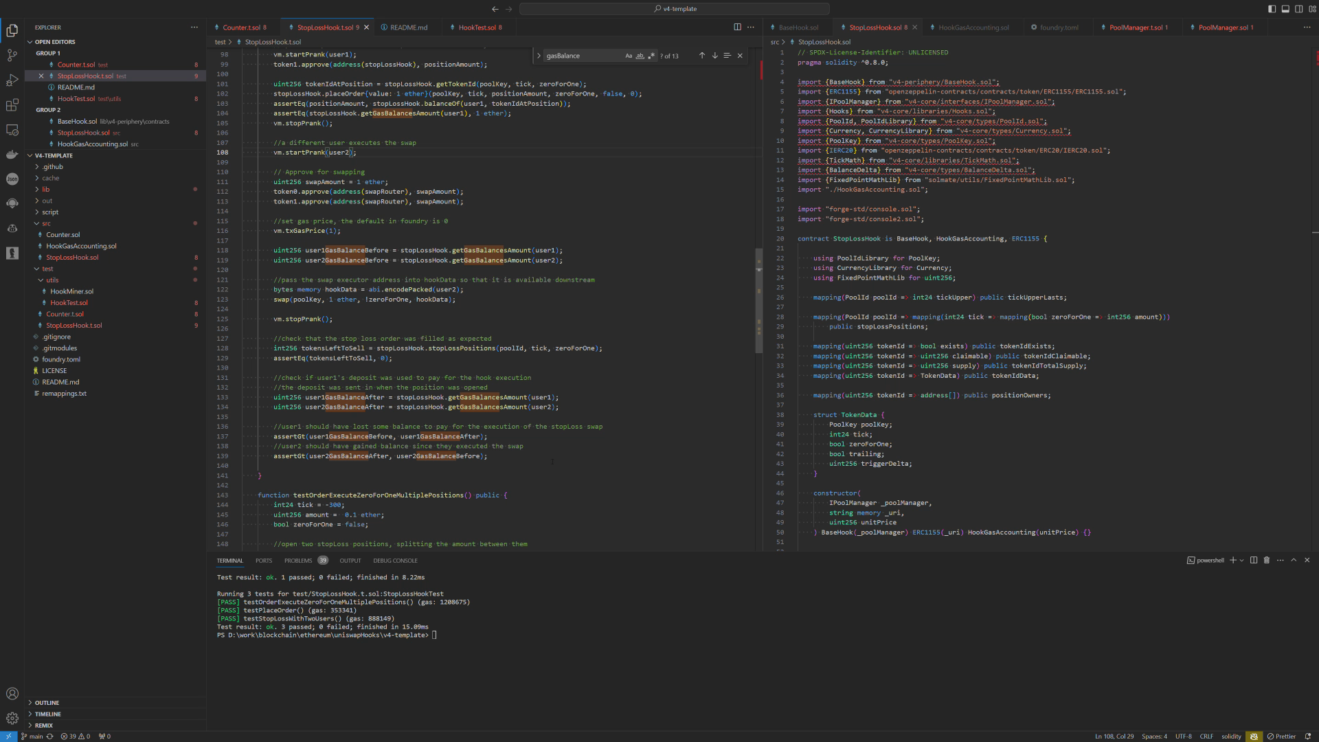The height and width of the screenshot is (742, 1319).
Task: Kill the terminal with trash icon
Action: point(1267,561)
